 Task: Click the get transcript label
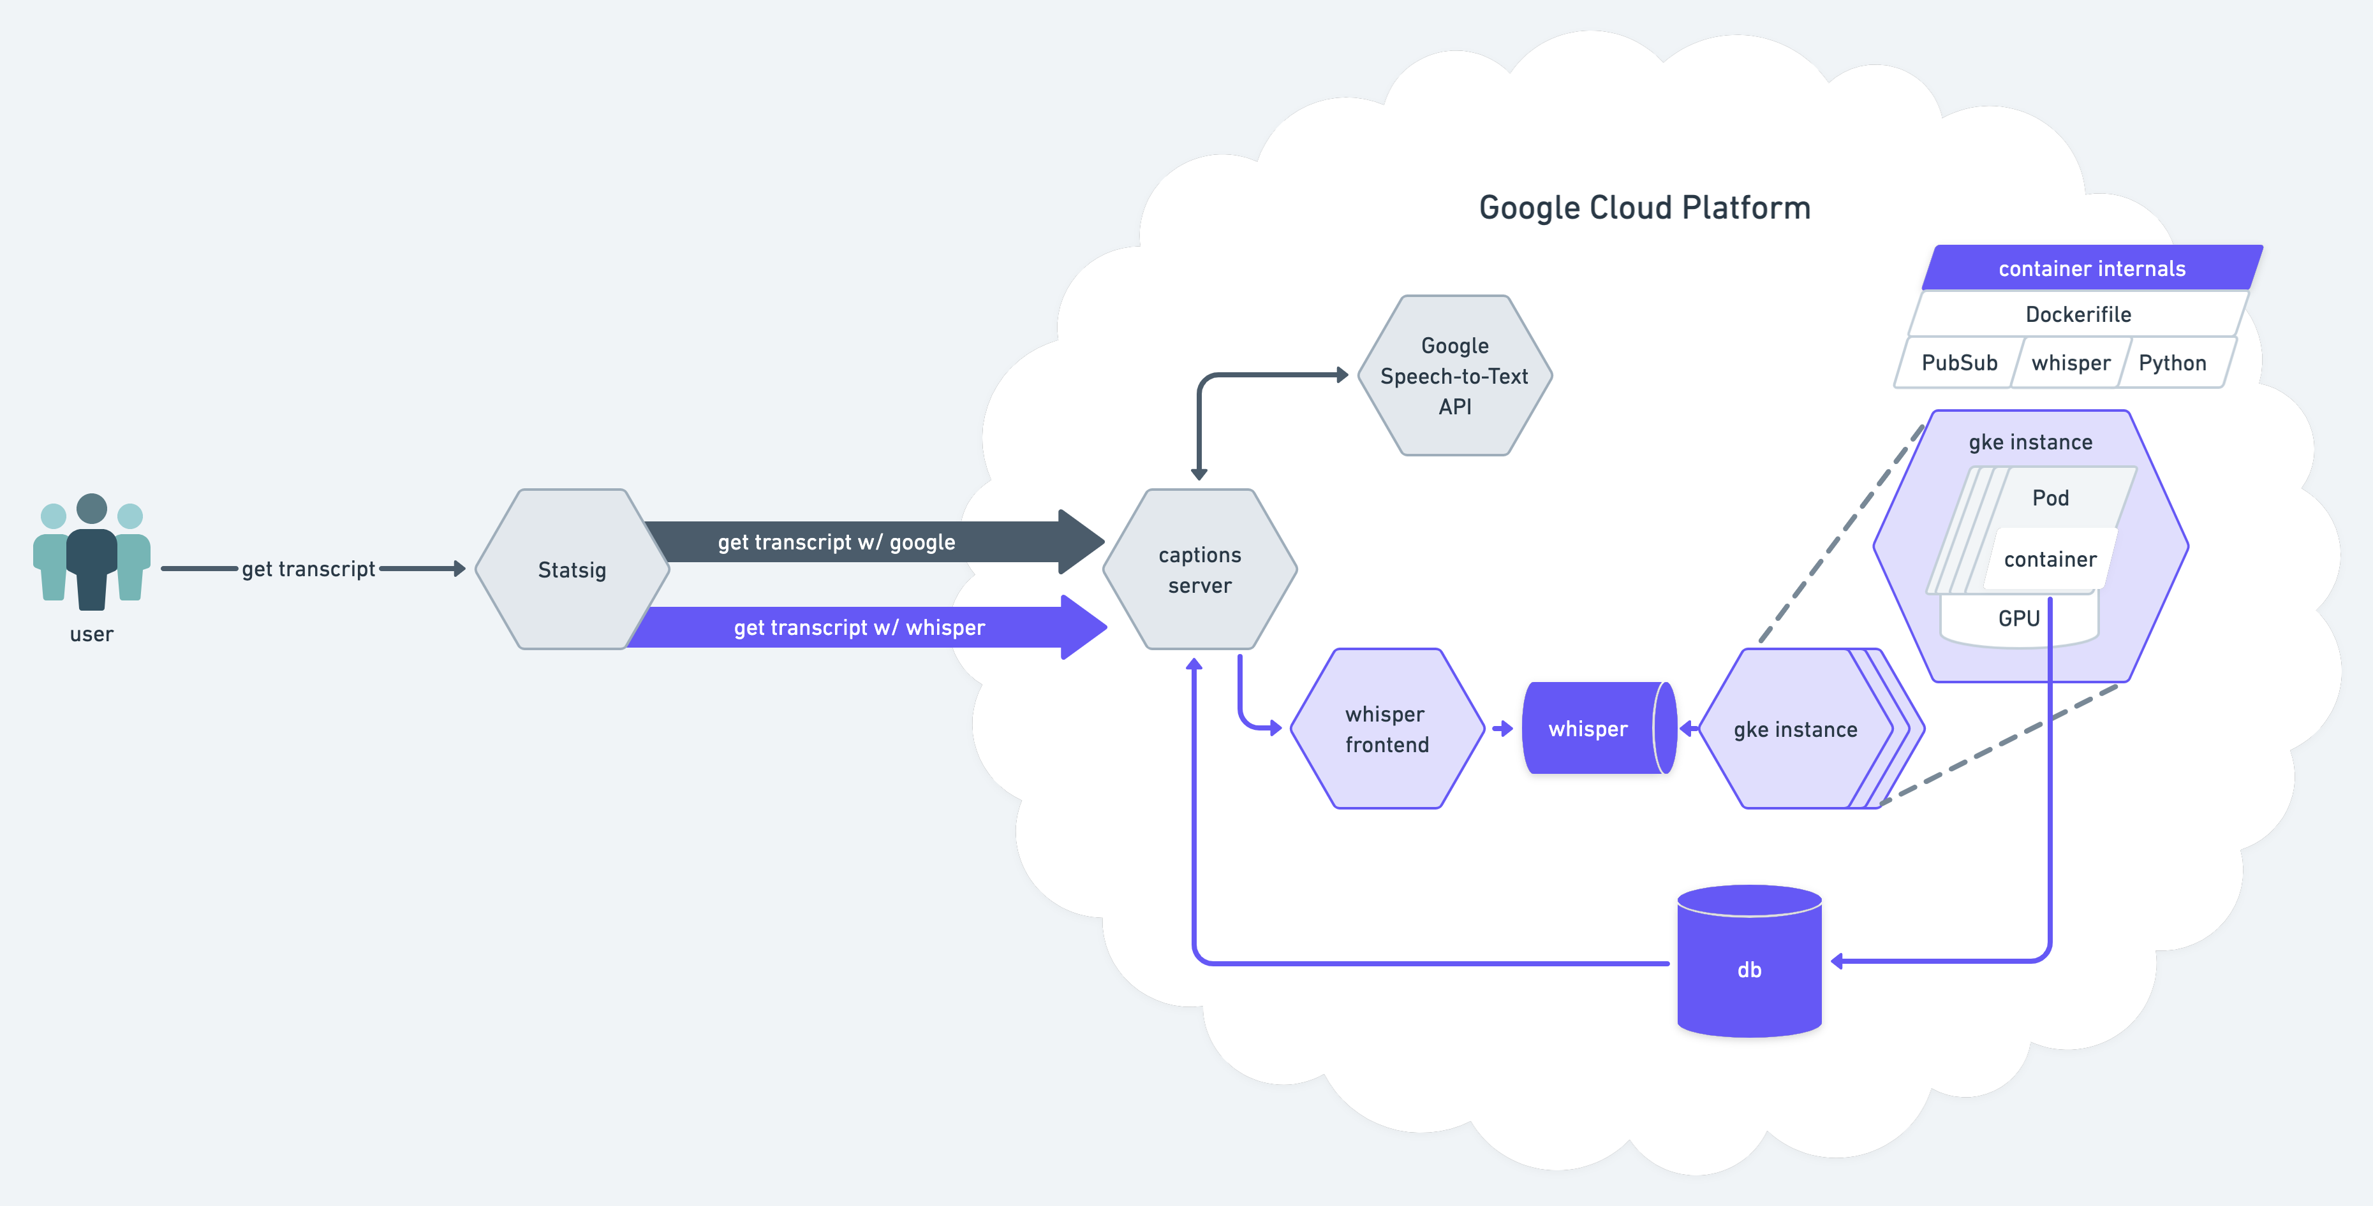(309, 570)
